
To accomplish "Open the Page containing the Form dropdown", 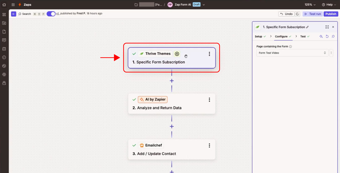I will [292, 53].
